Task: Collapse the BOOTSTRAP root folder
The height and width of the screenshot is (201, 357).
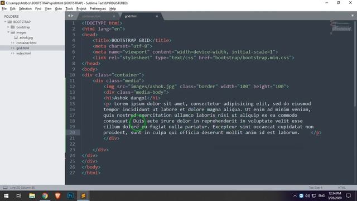Action: [5, 22]
